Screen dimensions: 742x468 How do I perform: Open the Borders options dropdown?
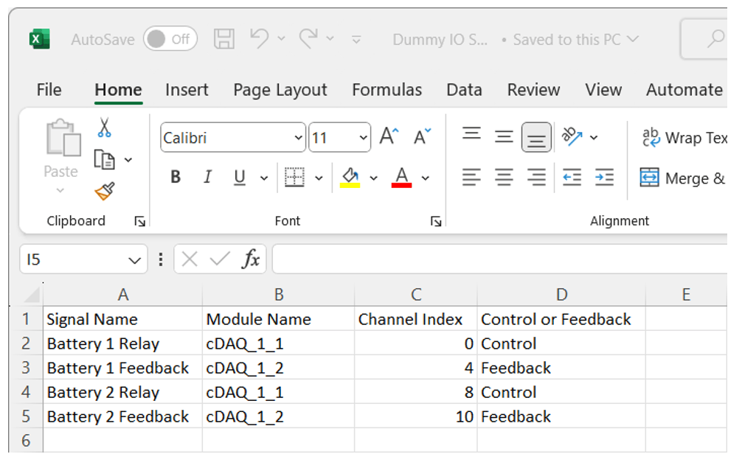tap(319, 178)
